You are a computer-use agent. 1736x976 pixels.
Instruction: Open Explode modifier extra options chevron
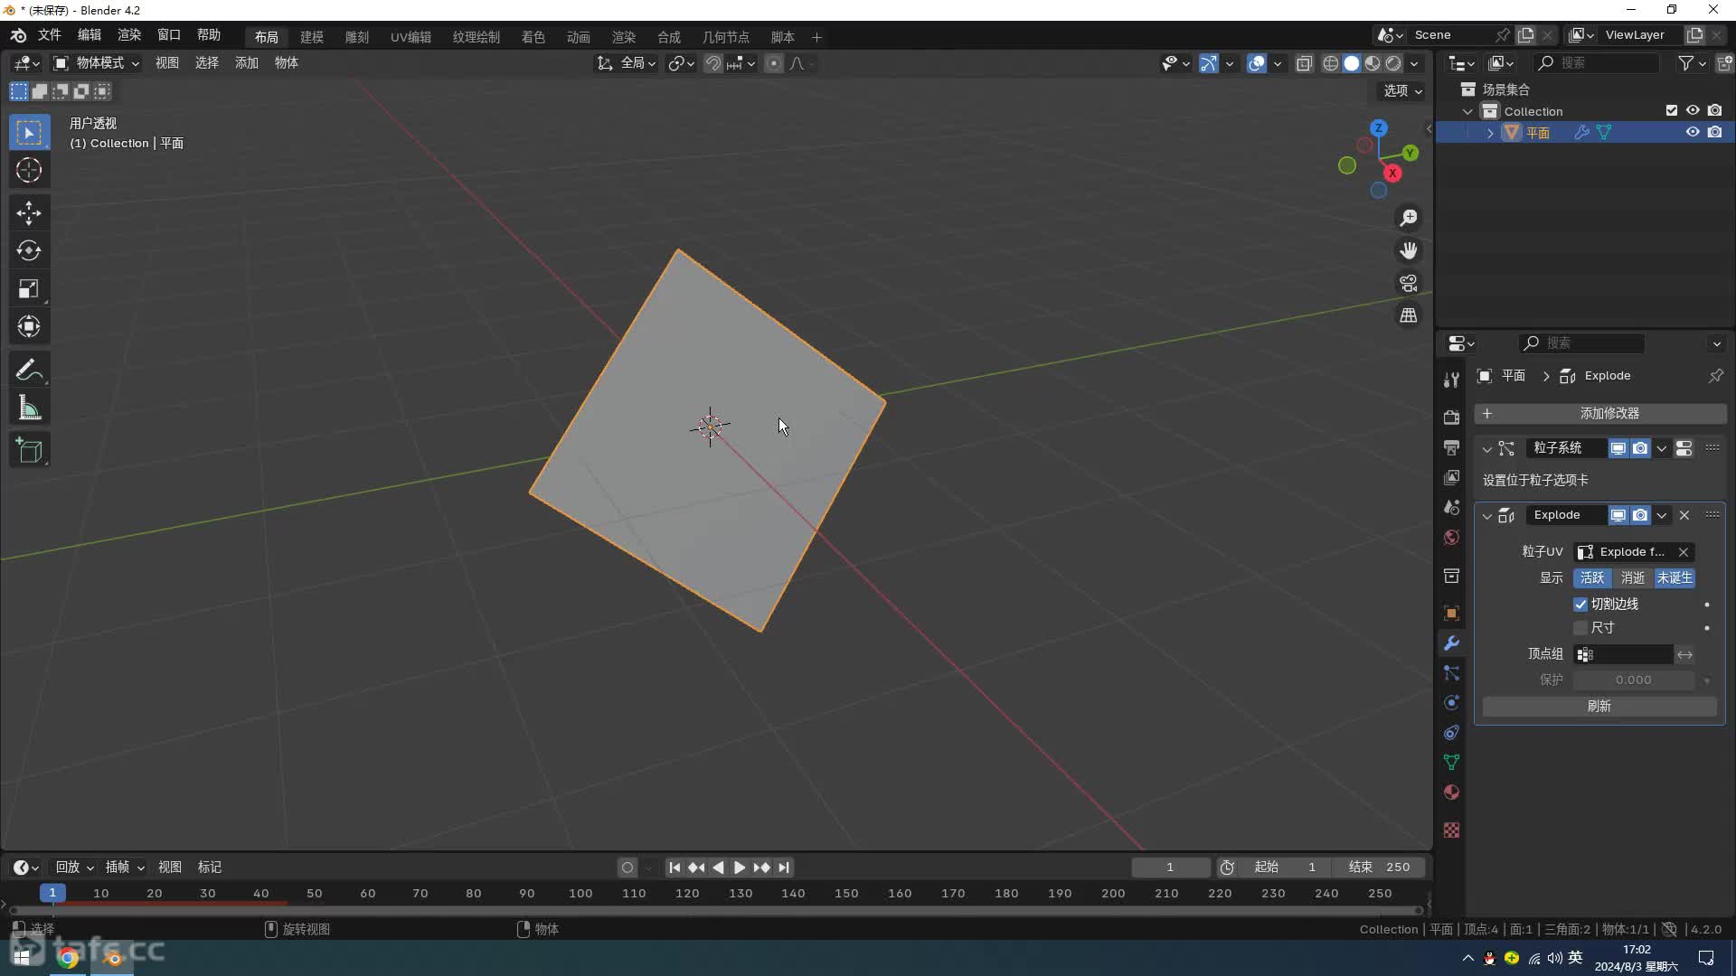point(1662,515)
